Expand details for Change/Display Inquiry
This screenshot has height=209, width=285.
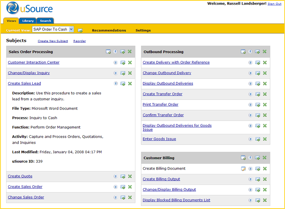(116, 73)
